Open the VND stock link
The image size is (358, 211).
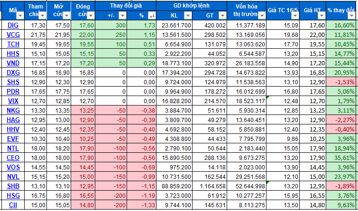click(13, 63)
